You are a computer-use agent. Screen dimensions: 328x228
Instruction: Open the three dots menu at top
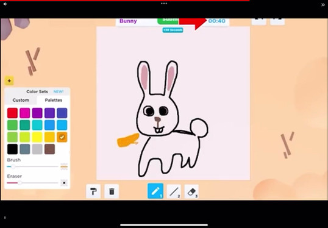[164, 3]
